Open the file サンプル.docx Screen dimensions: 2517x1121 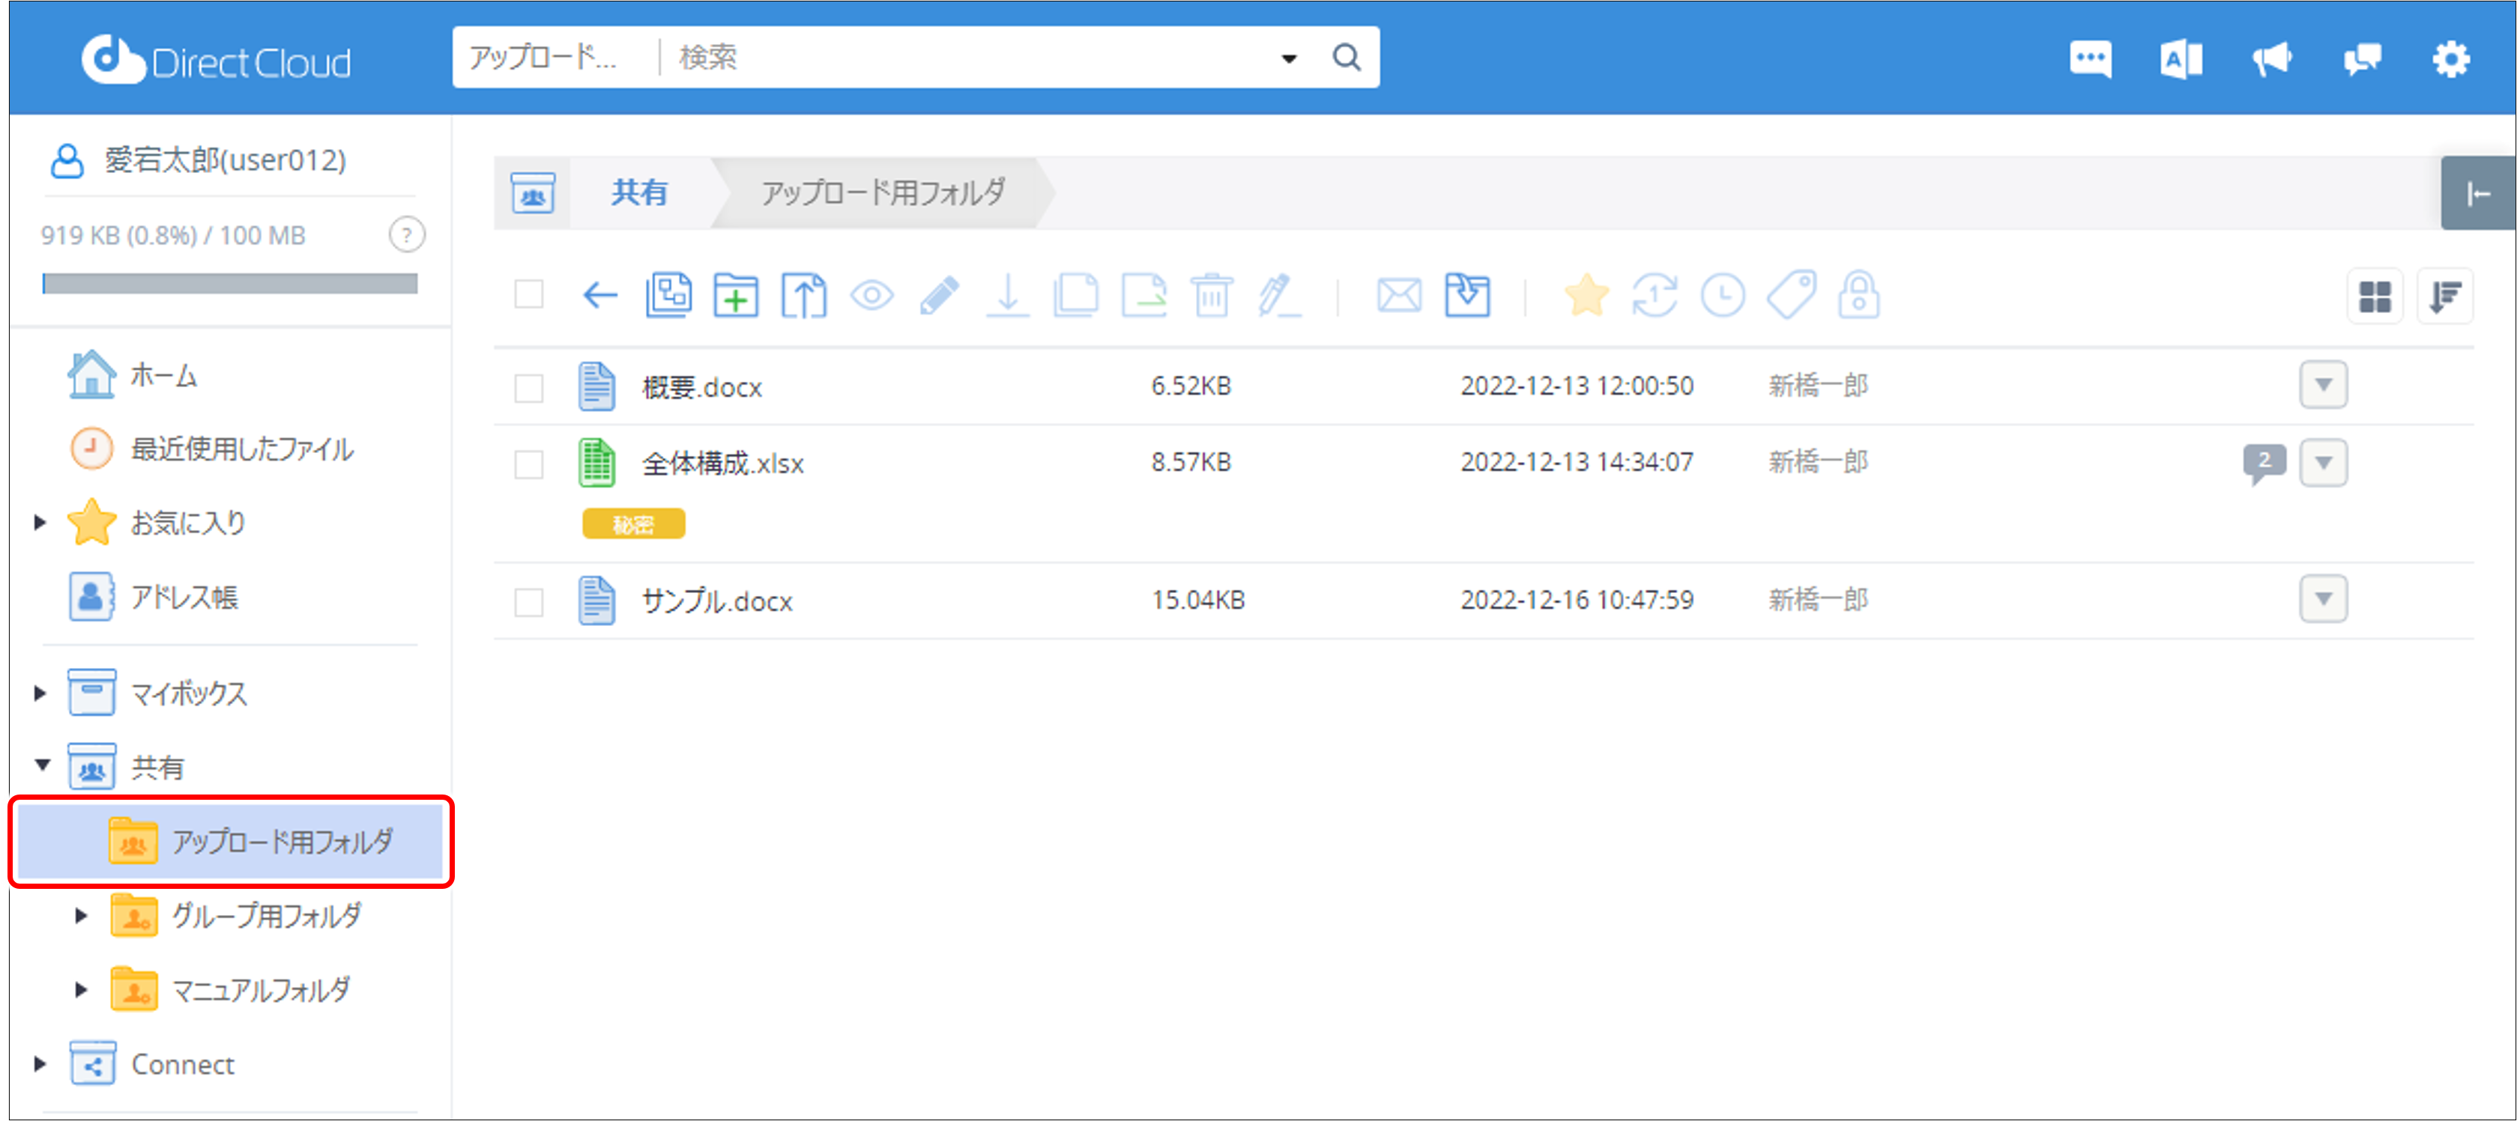tap(716, 601)
